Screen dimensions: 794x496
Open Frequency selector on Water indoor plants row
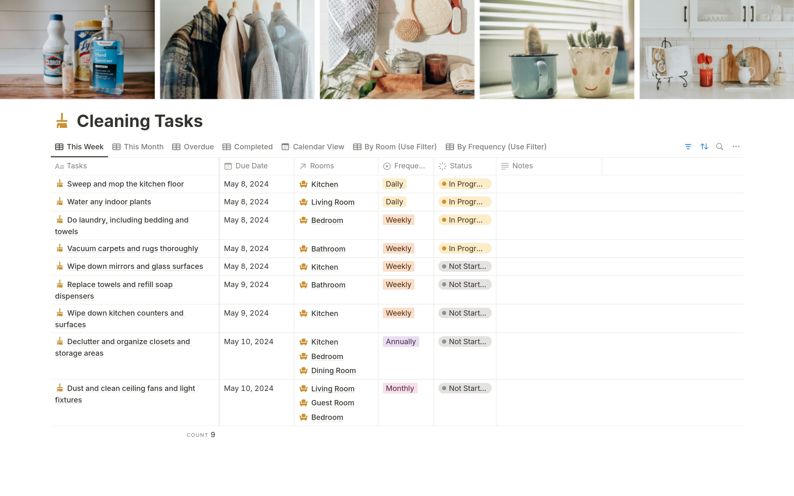394,202
